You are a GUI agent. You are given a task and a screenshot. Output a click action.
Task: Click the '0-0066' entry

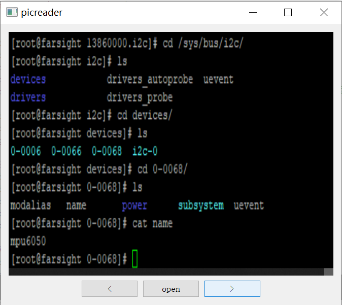[x=66, y=151]
